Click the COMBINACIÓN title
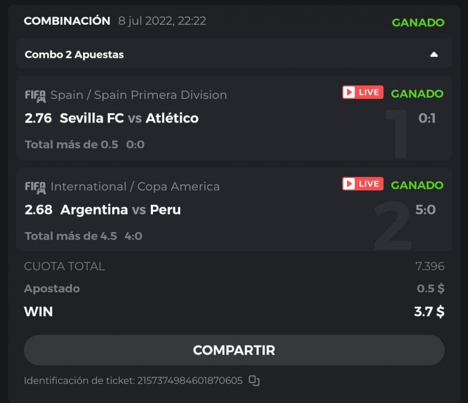The height and width of the screenshot is (403, 468). pyautogui.click(x=67, y=21)
